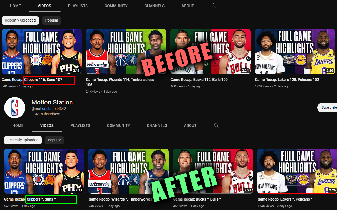Open the channel handle @motionstation4342 link

click(49, 109)
